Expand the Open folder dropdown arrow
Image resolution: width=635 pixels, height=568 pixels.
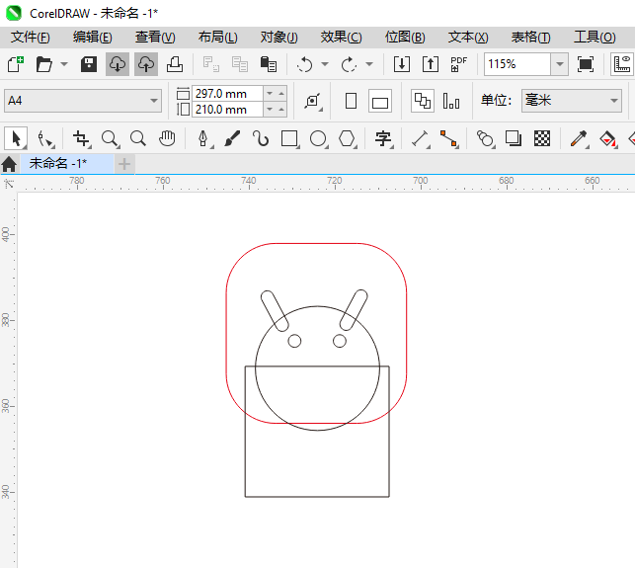click(64, 64)
